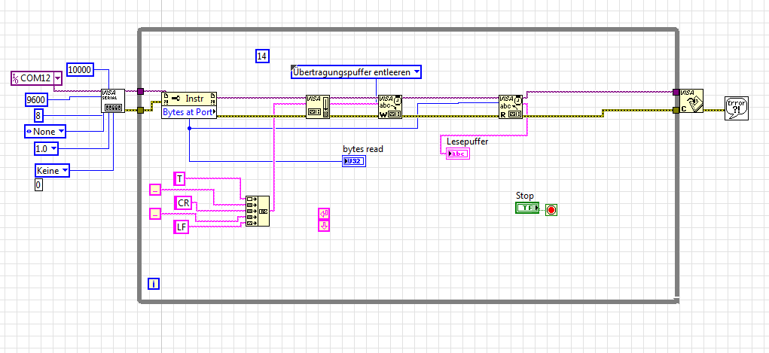Click the yellow error tunnel on loop right

[x=676, y=111]
